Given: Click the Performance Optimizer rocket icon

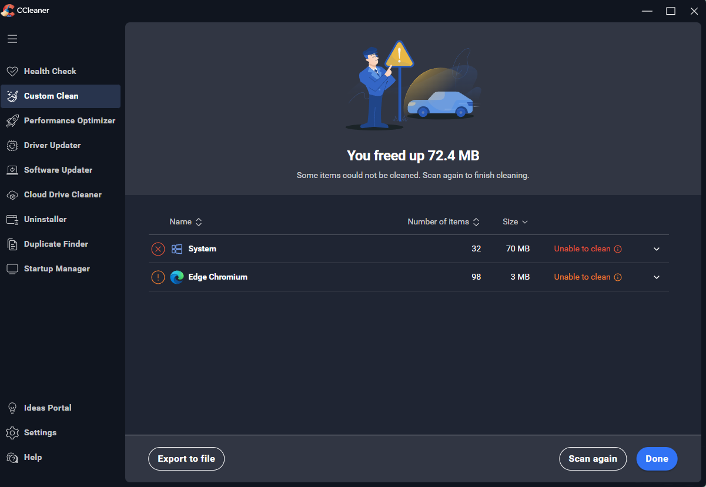Looking at the screenshot, I should (12, 120).
